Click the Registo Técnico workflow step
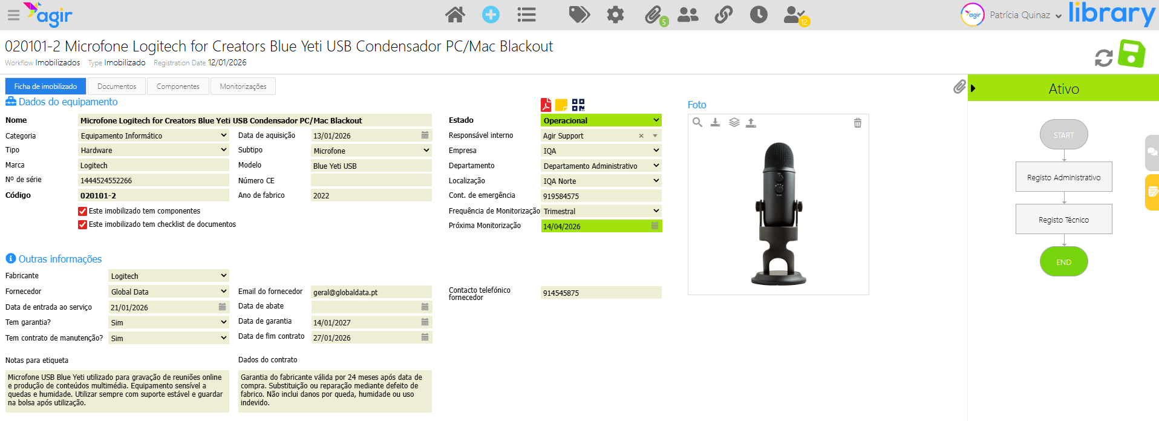Screen dimensions: 1159x421 point(1063,220)
